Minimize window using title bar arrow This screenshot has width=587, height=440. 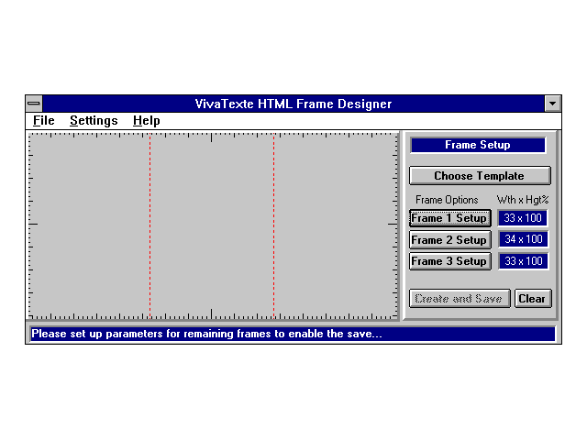pos(552,104)
